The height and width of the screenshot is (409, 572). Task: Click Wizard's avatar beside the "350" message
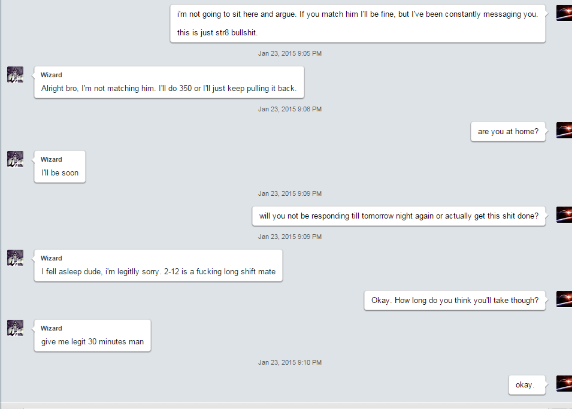pyautogui.click(x=16, y=74)
